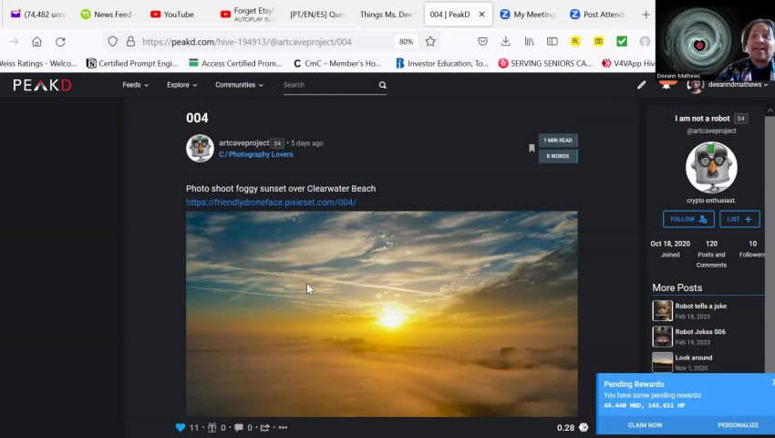This screenshot has height=438, width=775.
Task: Switch to the My Meetings tab
Action: tap(527, 15)
